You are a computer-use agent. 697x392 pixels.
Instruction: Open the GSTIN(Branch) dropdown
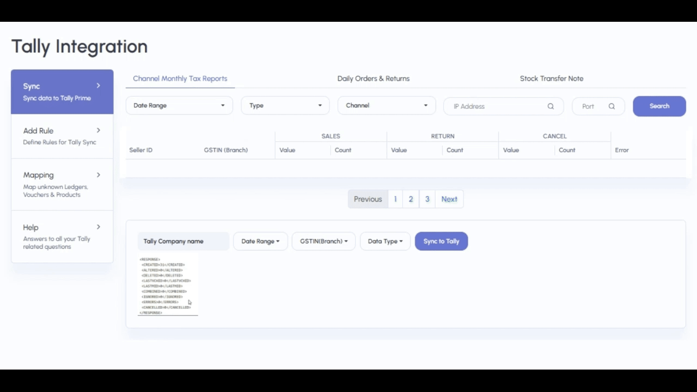pyautogui.click(x=323, y=241)
